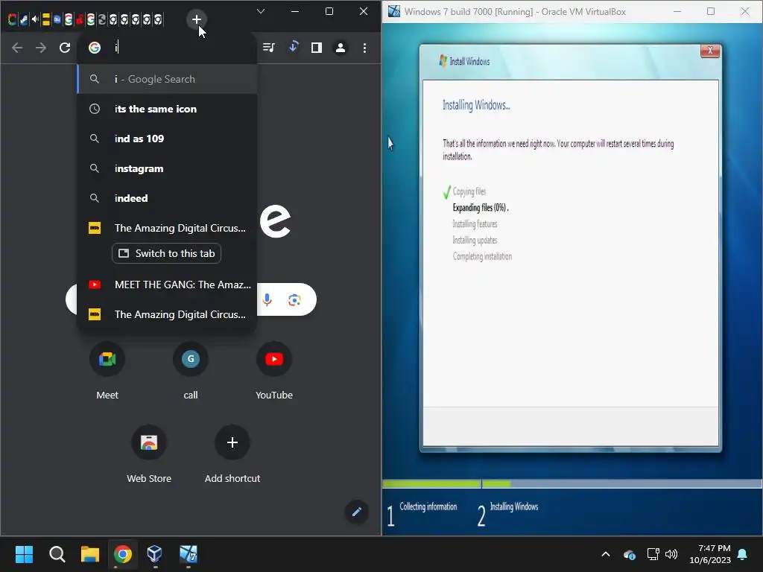Click the 'Installing Windows...' heading
The height and width of the screenshot is (572, 763).
476,105
